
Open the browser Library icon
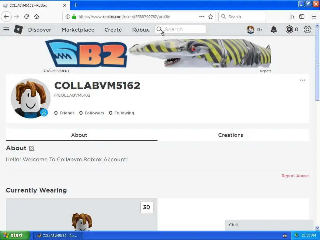[x=292, y=17]
